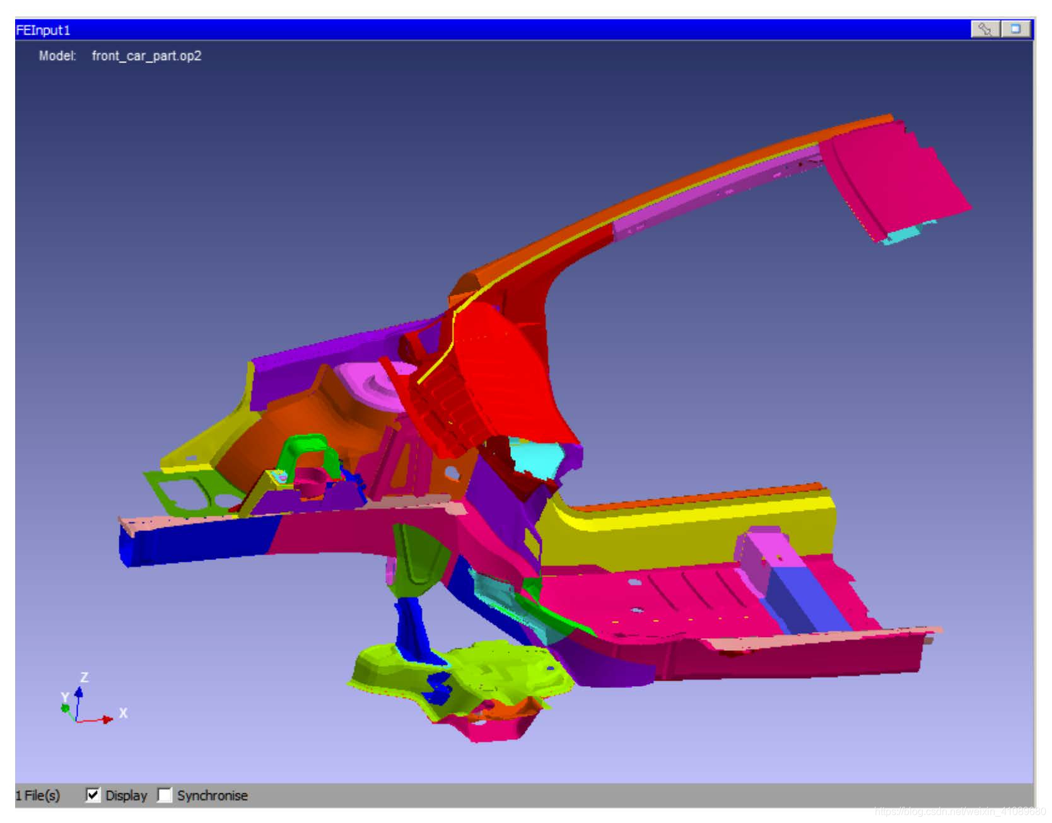The width and height of the screenshot is (1052, 823).
Task: Enable the Synchronise checkbox
Action: coord(164,795)
